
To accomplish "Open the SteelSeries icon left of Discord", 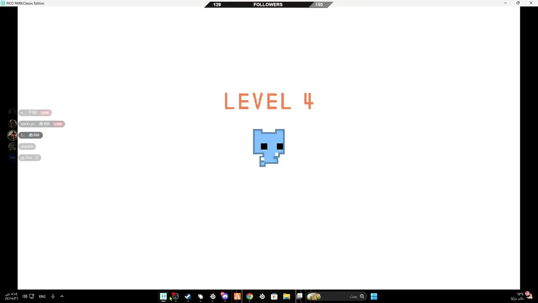I will tap(213, 296).
